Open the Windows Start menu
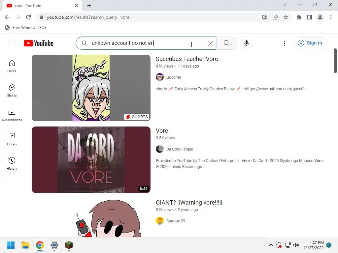Screen dimensions: 338x253 [x=11, y=245]
